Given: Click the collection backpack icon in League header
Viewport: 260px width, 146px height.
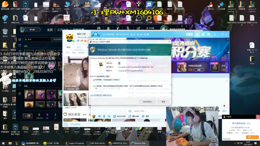Looking at the screenshot, I should pyautogui.click(x=108, y=28).
